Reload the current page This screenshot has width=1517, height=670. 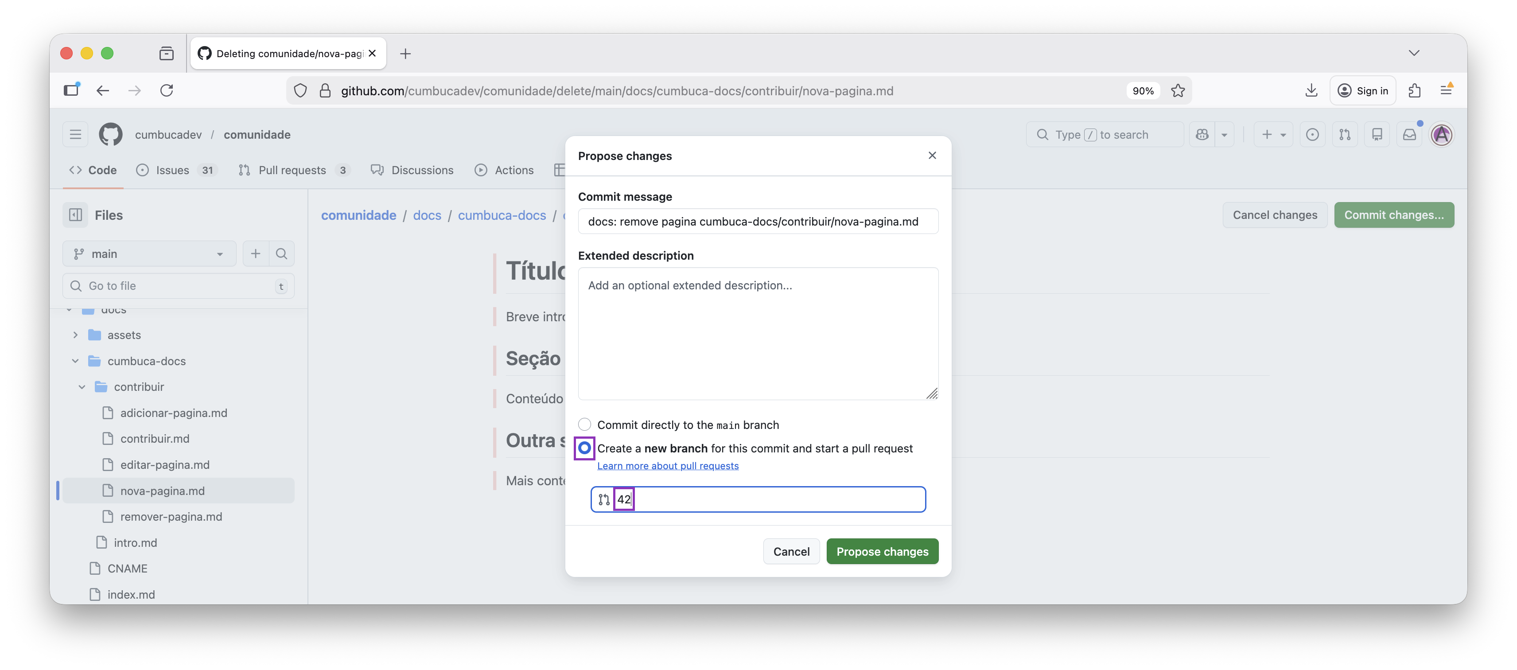[167, 91]
